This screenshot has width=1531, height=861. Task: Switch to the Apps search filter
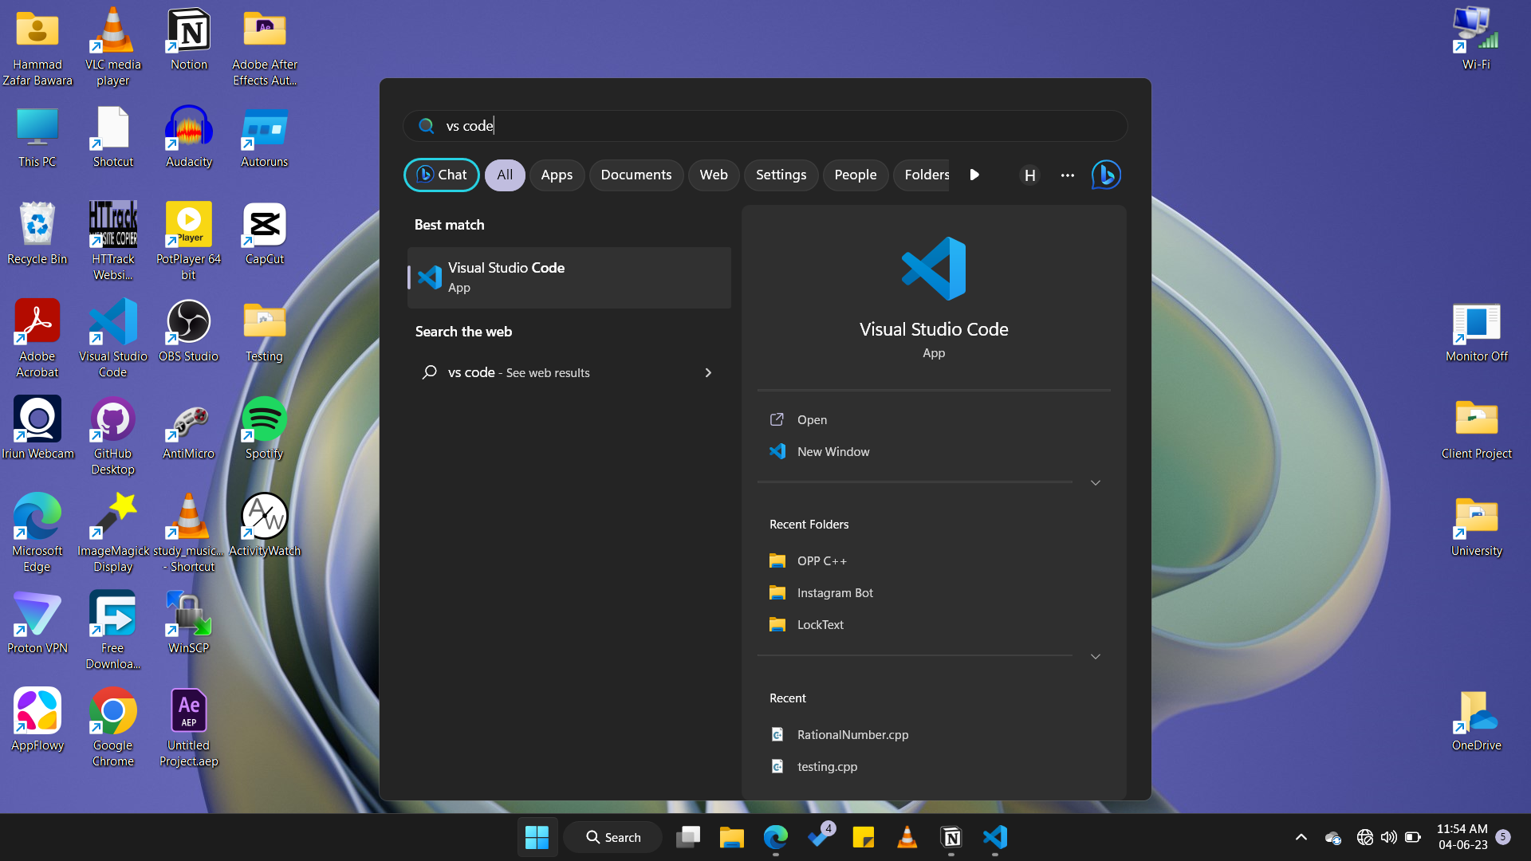557,175
